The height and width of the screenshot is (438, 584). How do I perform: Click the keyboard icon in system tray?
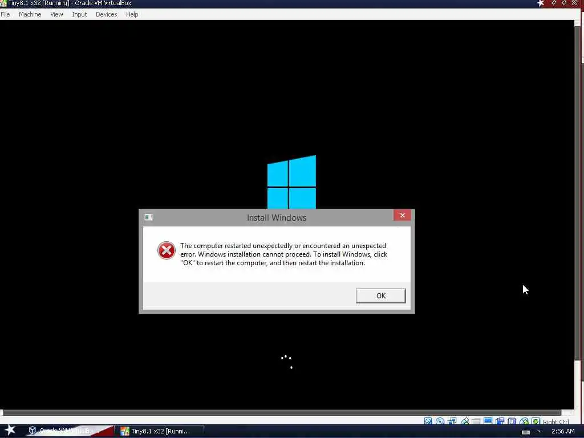tap(525, 432)
